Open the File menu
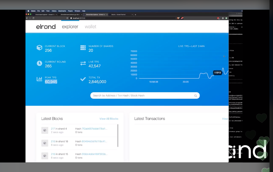Image resolution: width=273 pixels, height=172 pixels. tap(38, 11)
